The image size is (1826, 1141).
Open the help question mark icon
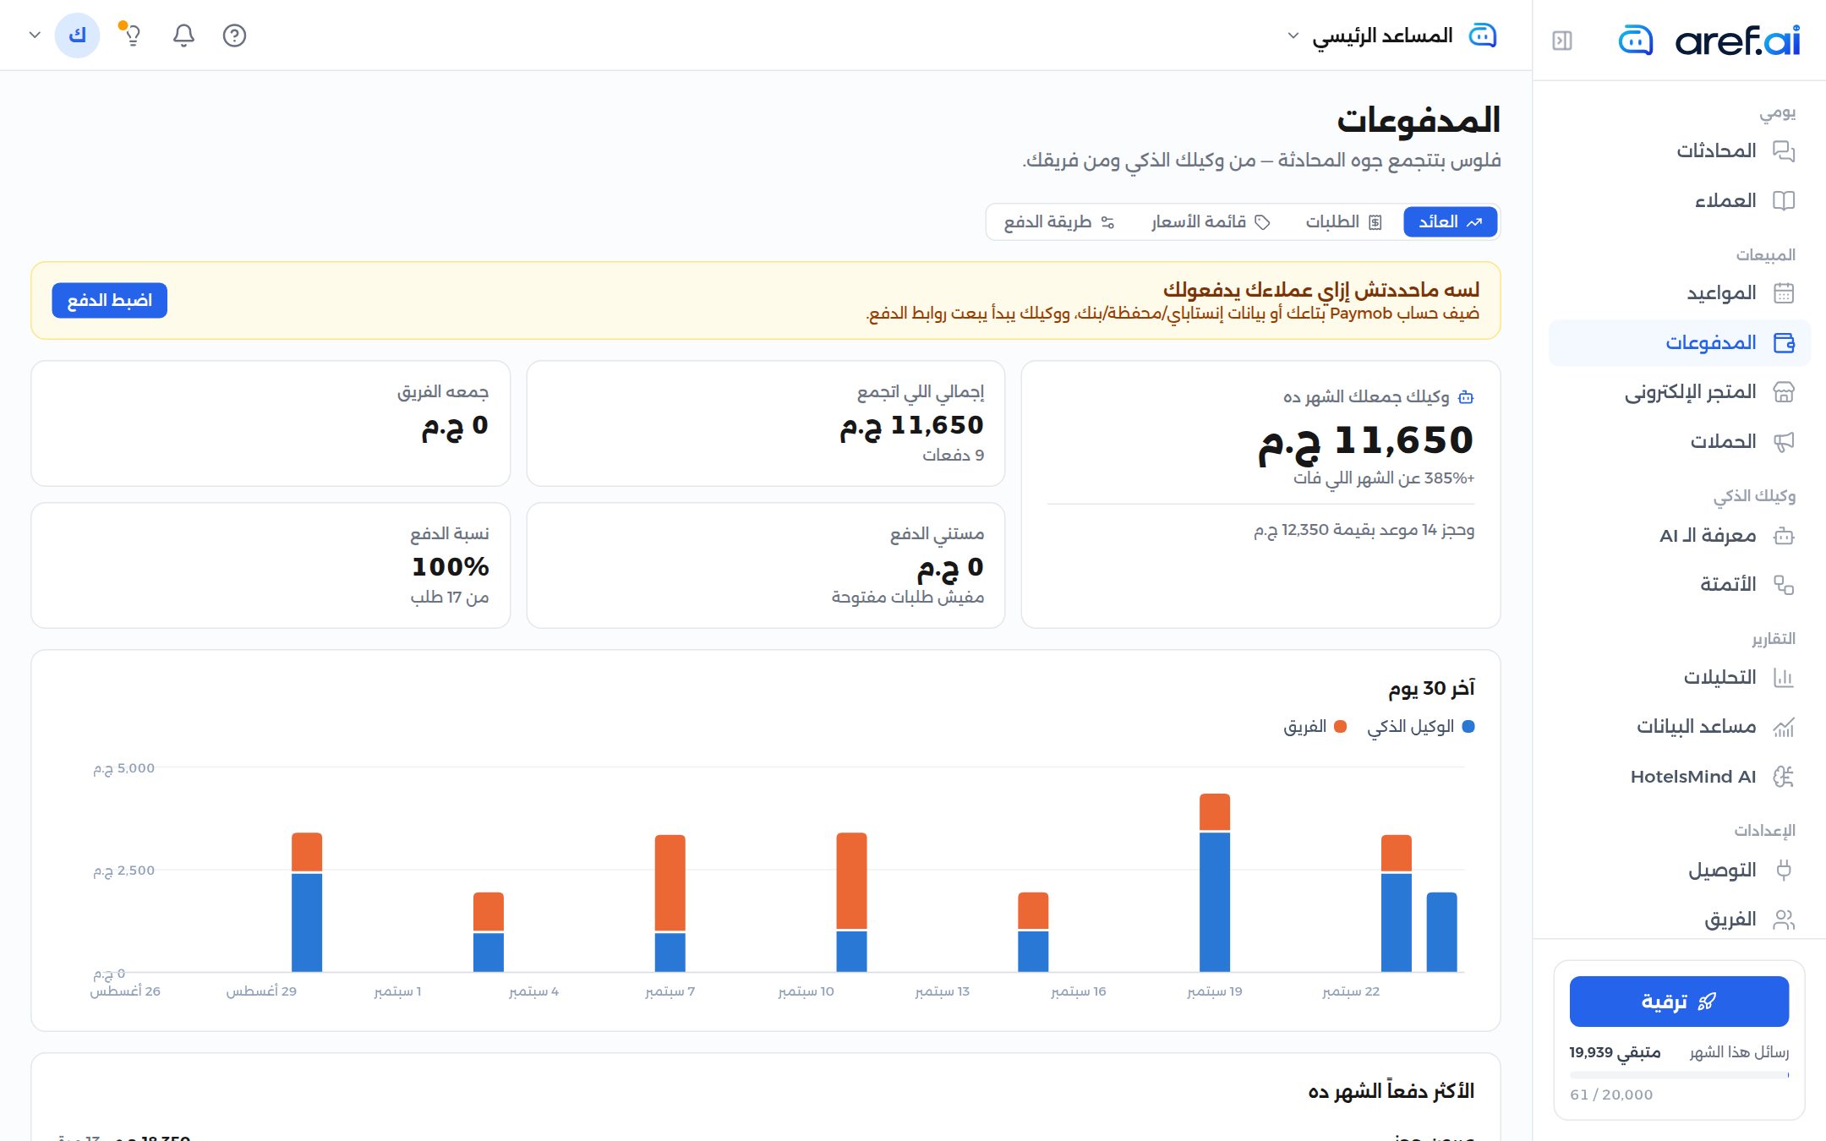coord(234,35)
